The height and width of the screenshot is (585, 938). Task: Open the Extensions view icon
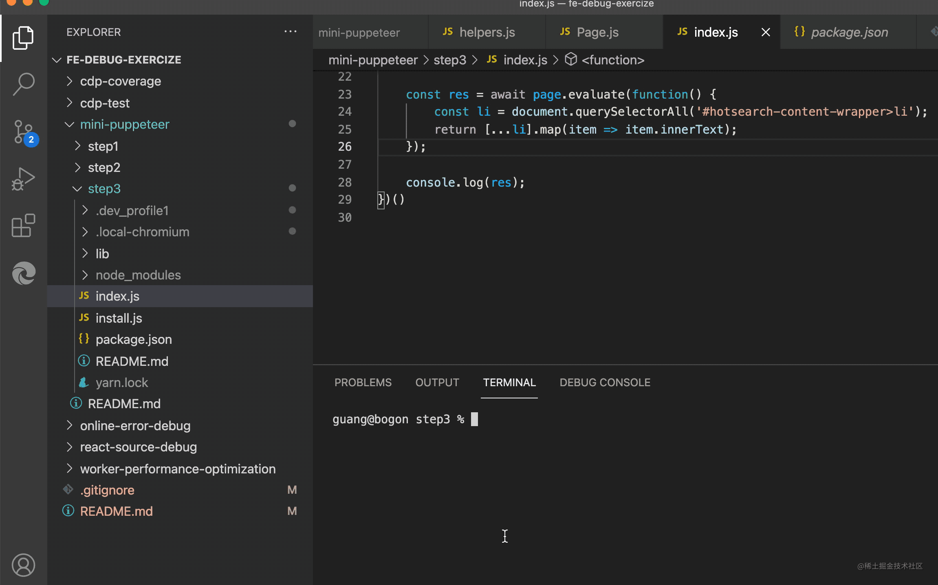[x=23, y=225]
